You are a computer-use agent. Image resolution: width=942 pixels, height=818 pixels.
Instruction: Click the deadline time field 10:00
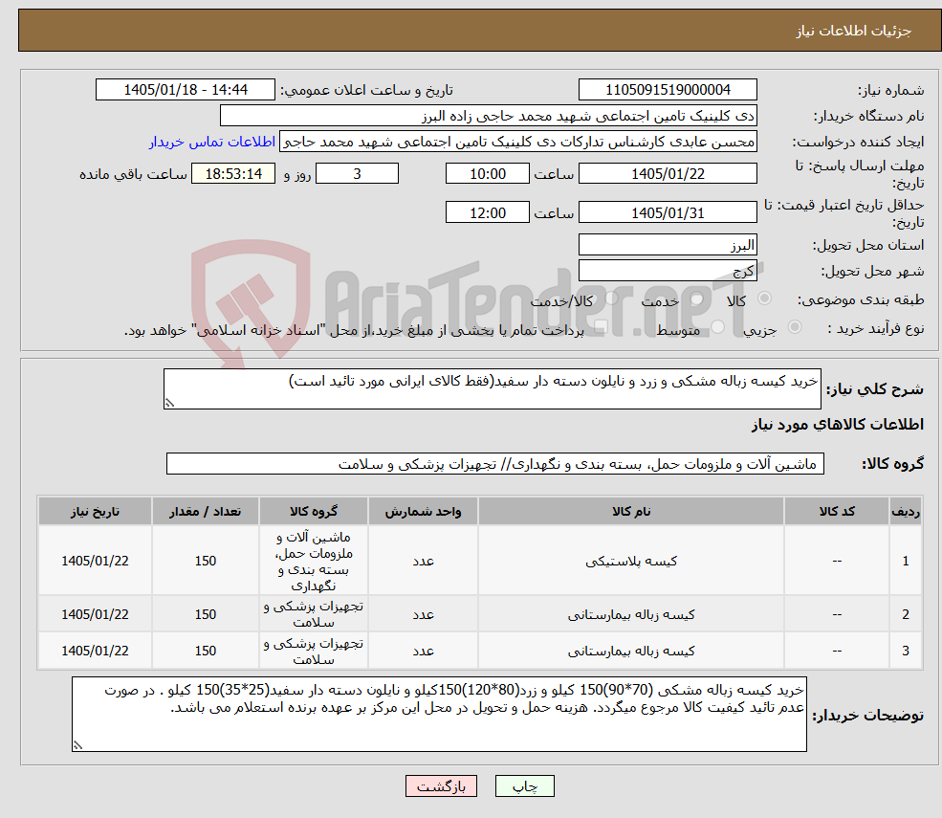(487, 174)
